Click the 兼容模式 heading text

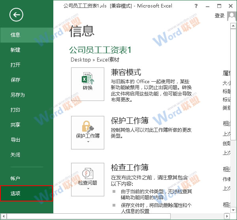pos(126,72)
